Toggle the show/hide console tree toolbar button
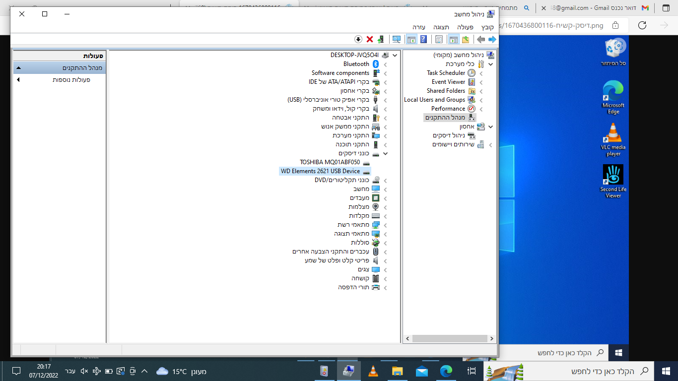 453,39
